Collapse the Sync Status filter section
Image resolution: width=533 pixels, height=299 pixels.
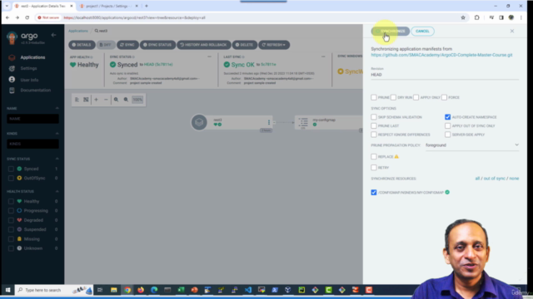pos(57,159)
